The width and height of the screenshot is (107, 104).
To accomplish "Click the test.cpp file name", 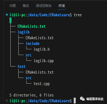I will point(42,84).
